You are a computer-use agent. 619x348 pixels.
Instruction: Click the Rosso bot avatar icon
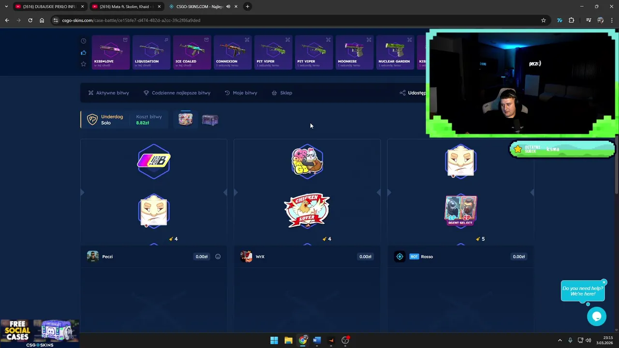(x=399, y=257)
